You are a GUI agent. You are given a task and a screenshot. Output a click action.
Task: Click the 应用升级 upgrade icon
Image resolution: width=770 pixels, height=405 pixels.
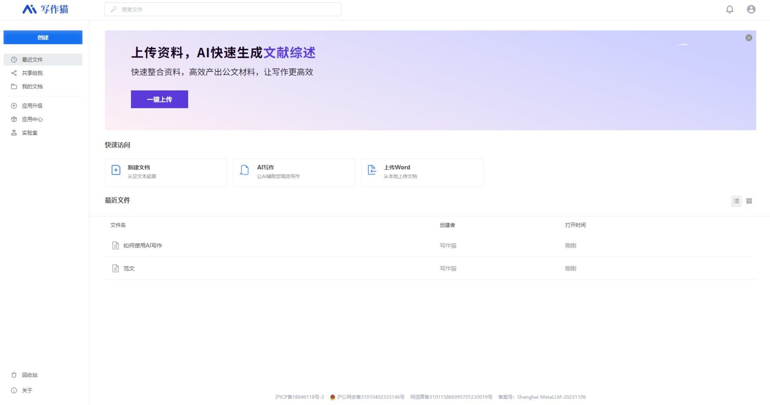point(14,106)
